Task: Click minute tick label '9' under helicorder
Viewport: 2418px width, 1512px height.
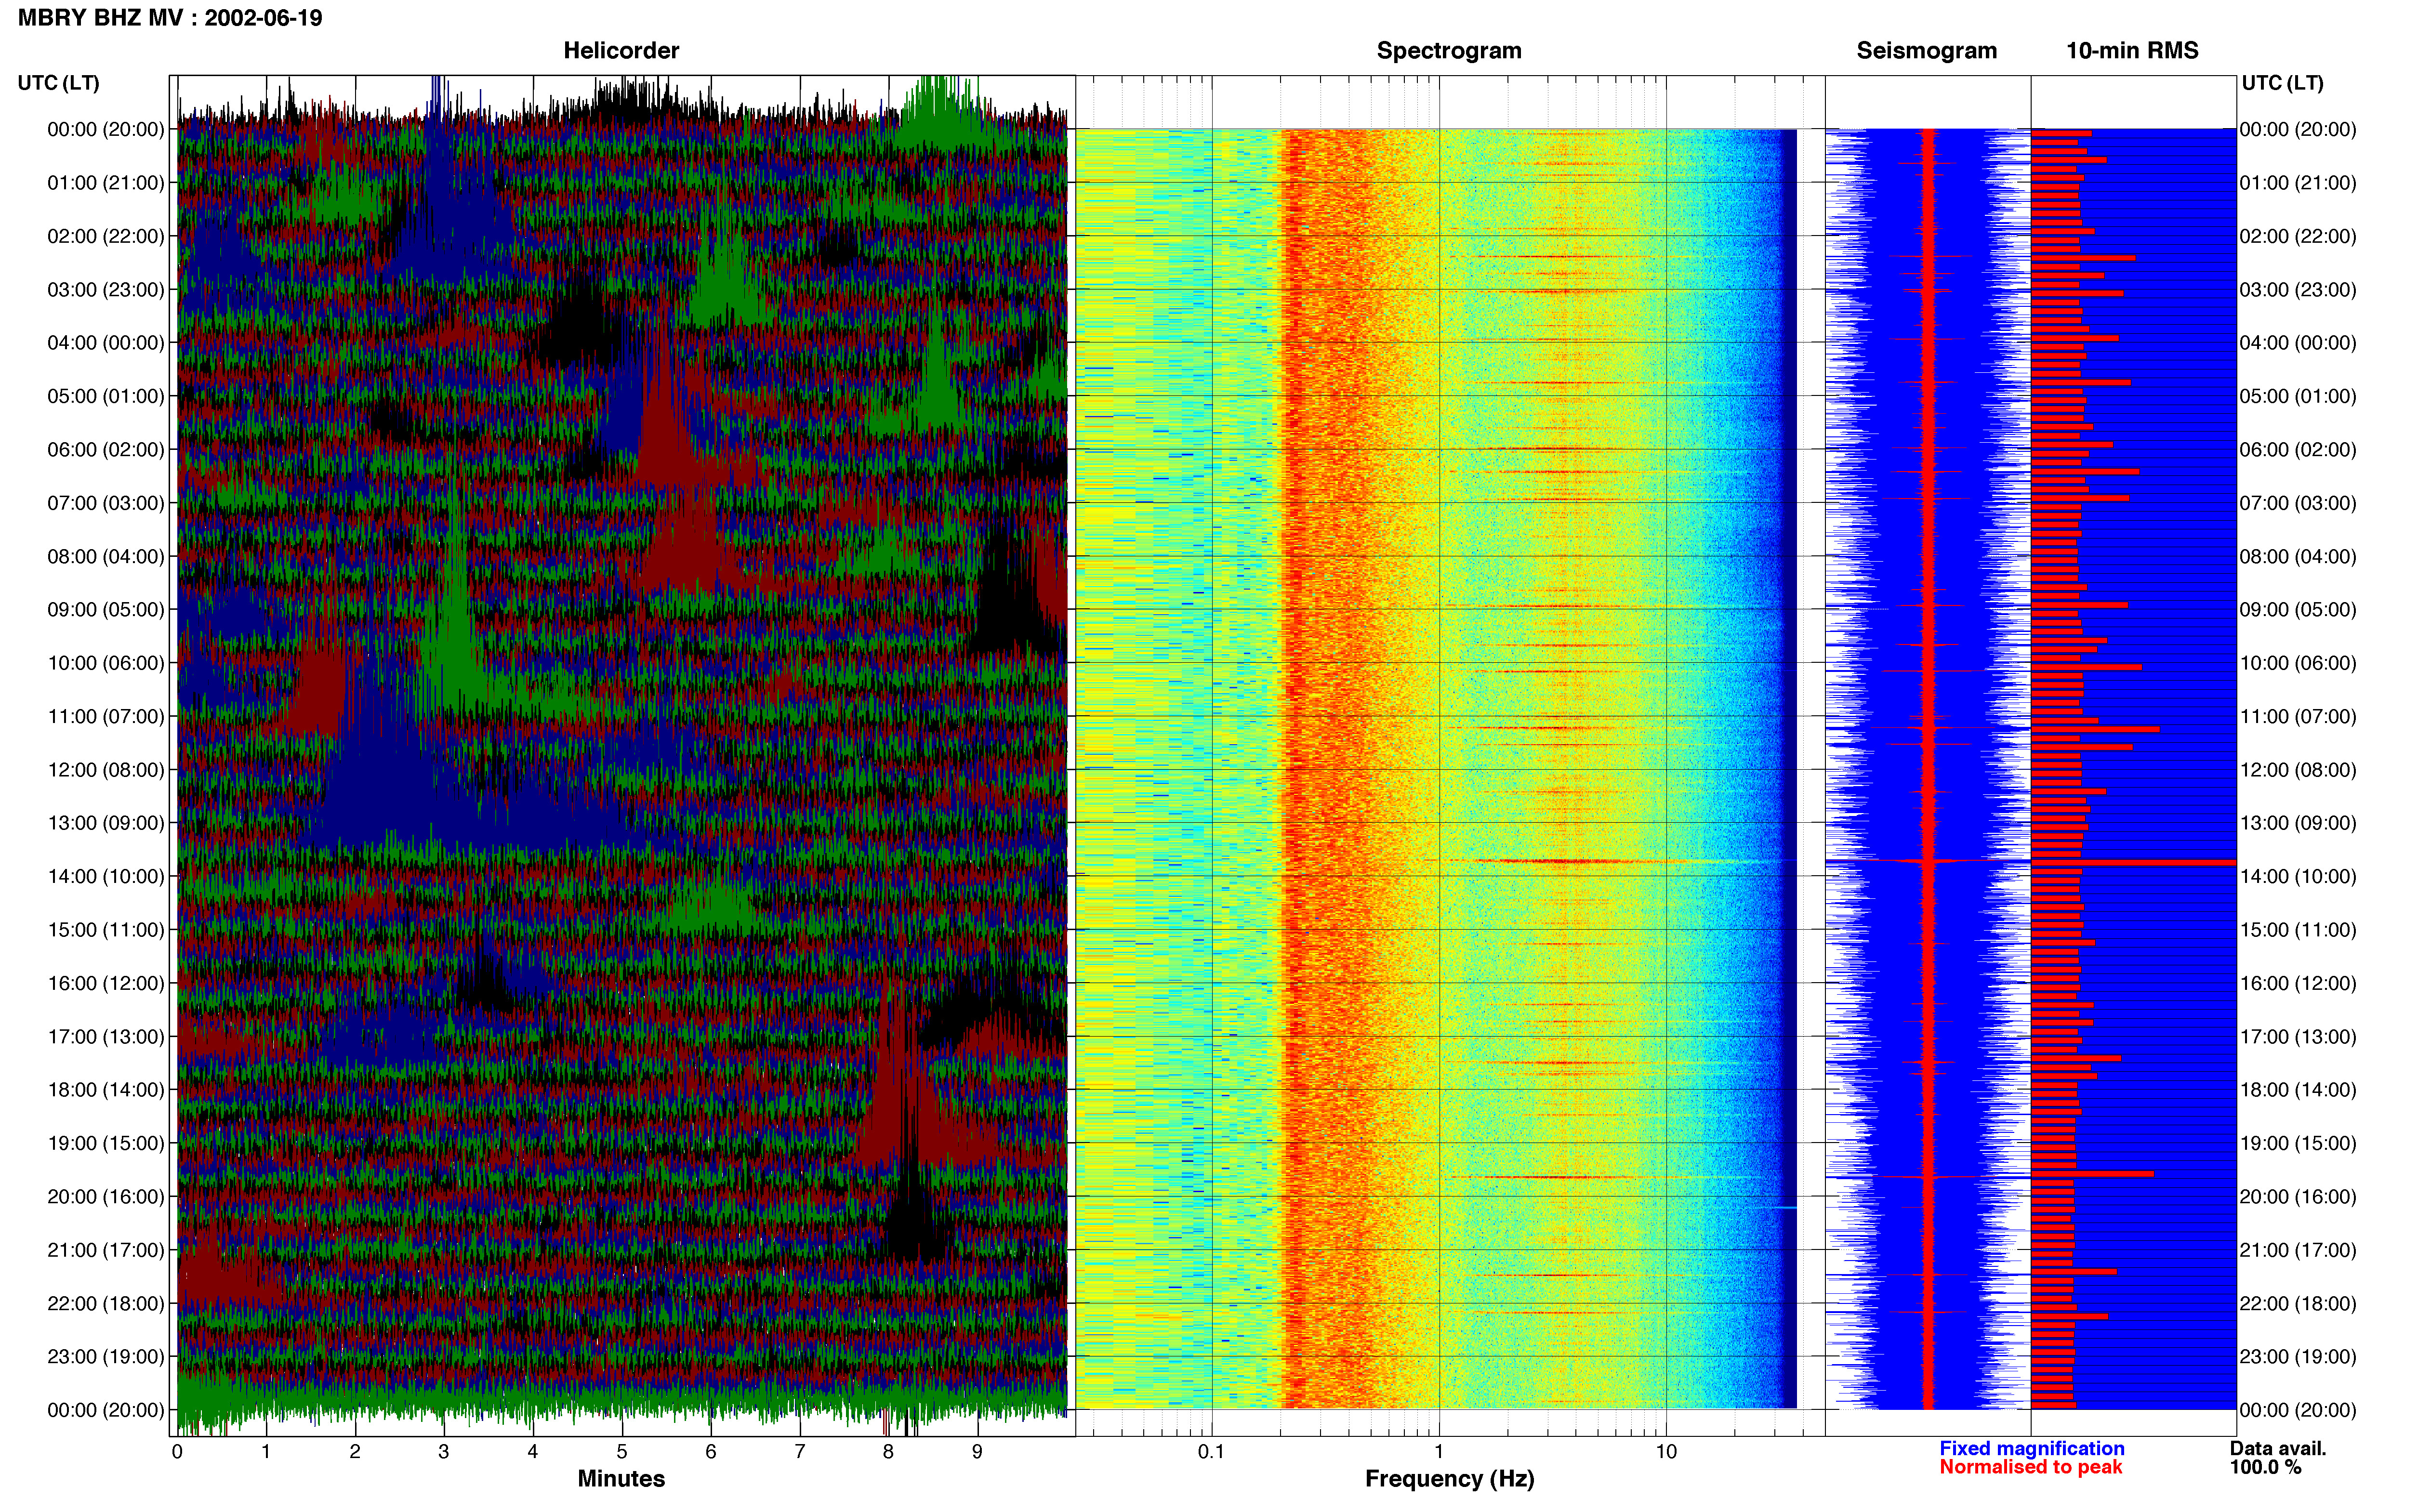Action: [977, 1452]
